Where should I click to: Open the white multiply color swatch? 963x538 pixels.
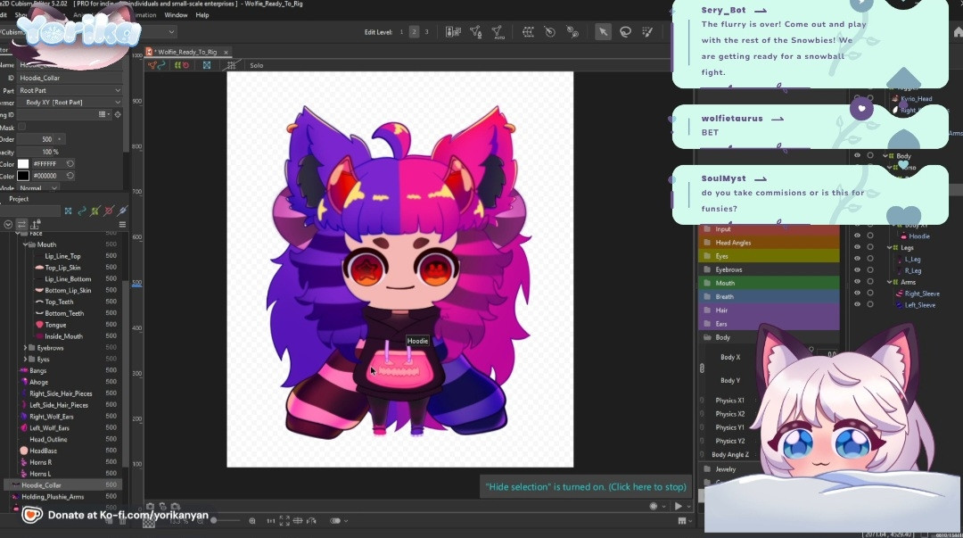22,163
